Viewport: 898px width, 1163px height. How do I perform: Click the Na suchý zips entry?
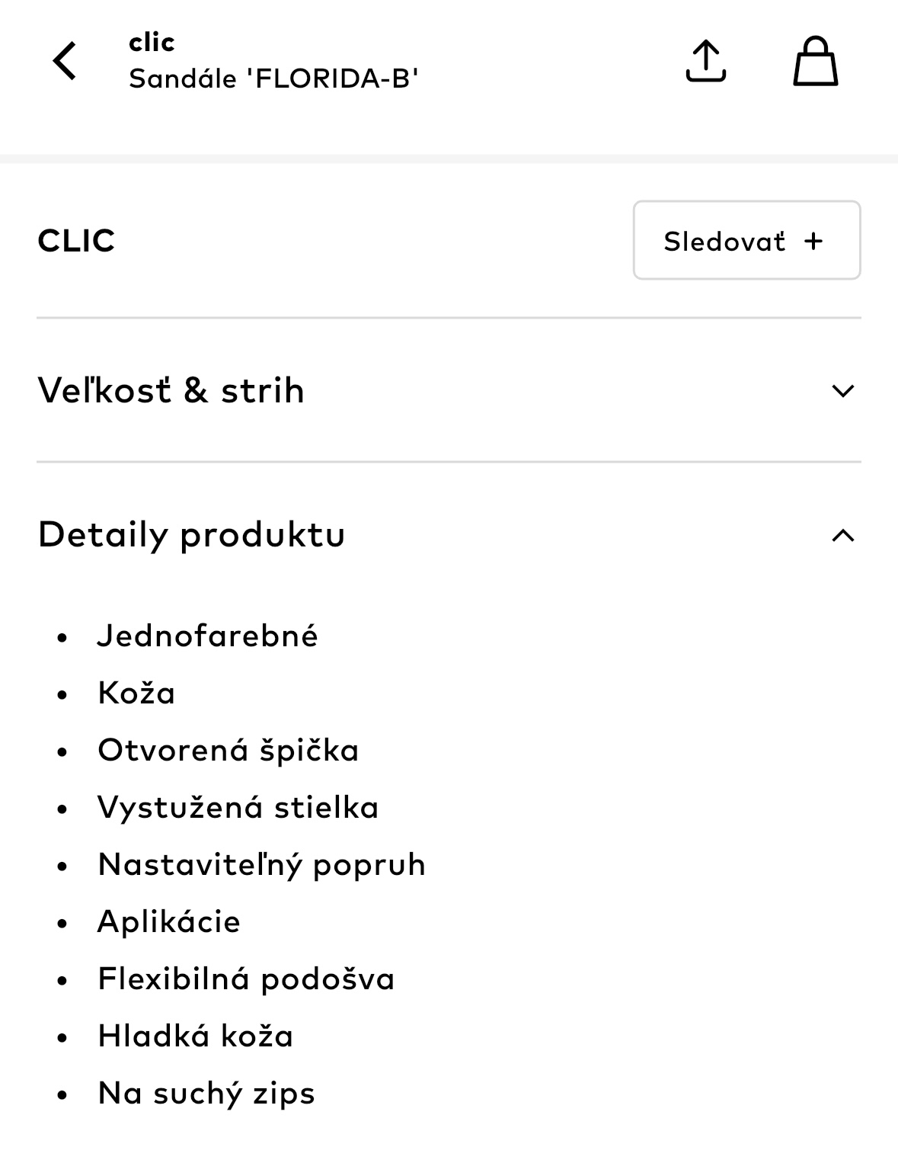[206, 1093]
